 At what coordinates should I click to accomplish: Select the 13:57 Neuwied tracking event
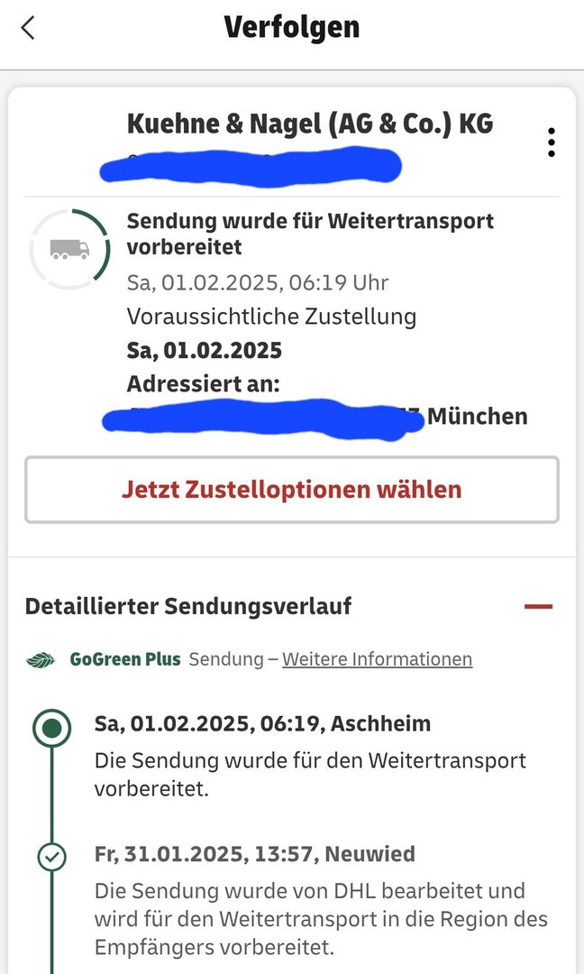pyautogui.click(x=254, y=853)
